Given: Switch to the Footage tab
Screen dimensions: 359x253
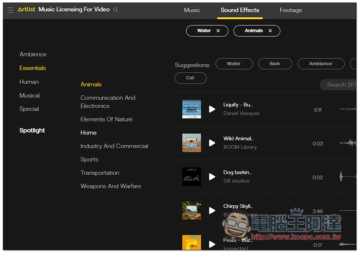Looking at the screenshot, I should (x=291, y=10).
